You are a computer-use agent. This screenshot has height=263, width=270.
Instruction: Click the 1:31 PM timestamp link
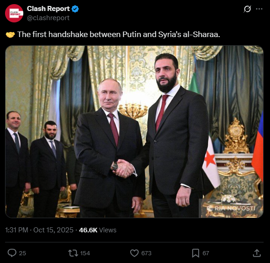click(x=16, y=230)
